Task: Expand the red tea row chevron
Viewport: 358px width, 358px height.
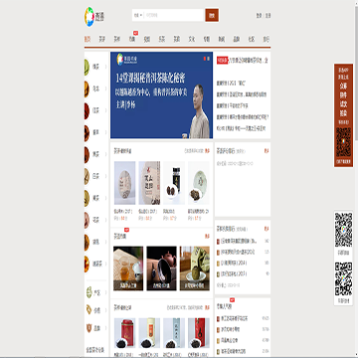Action: point(105,110)
